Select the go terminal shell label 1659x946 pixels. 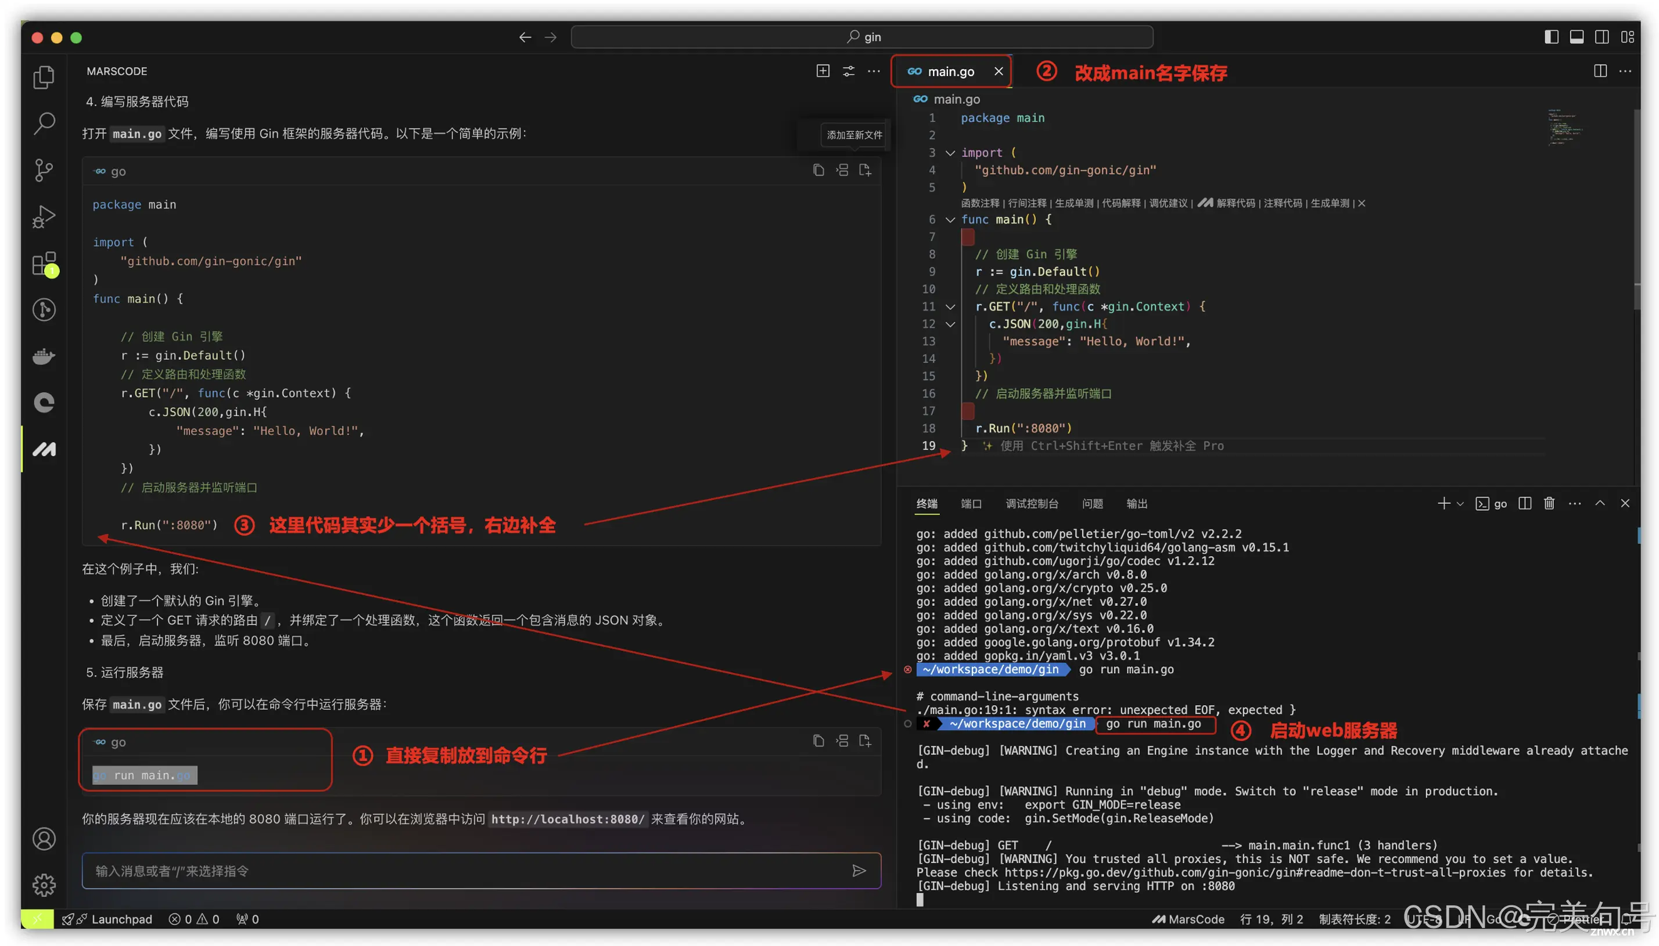(x=1491, y=504)
